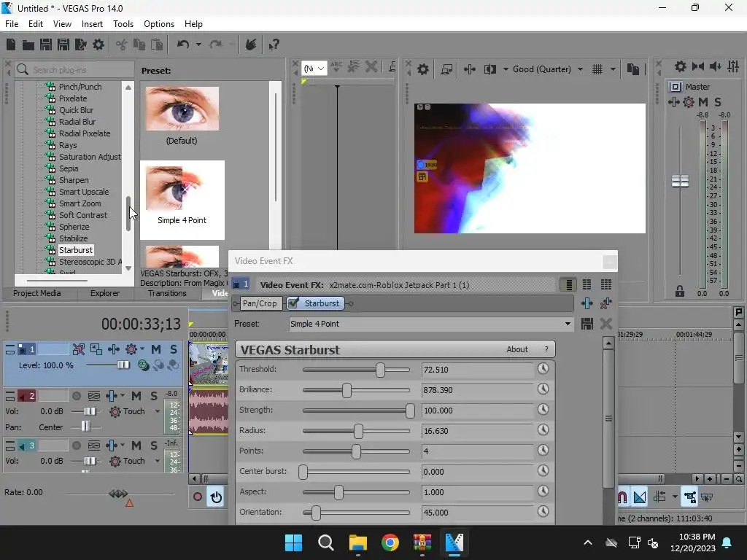The width and height of the screenshot is (747, 560).
Task: Solo audio track 2
Action: coord(154,396)
